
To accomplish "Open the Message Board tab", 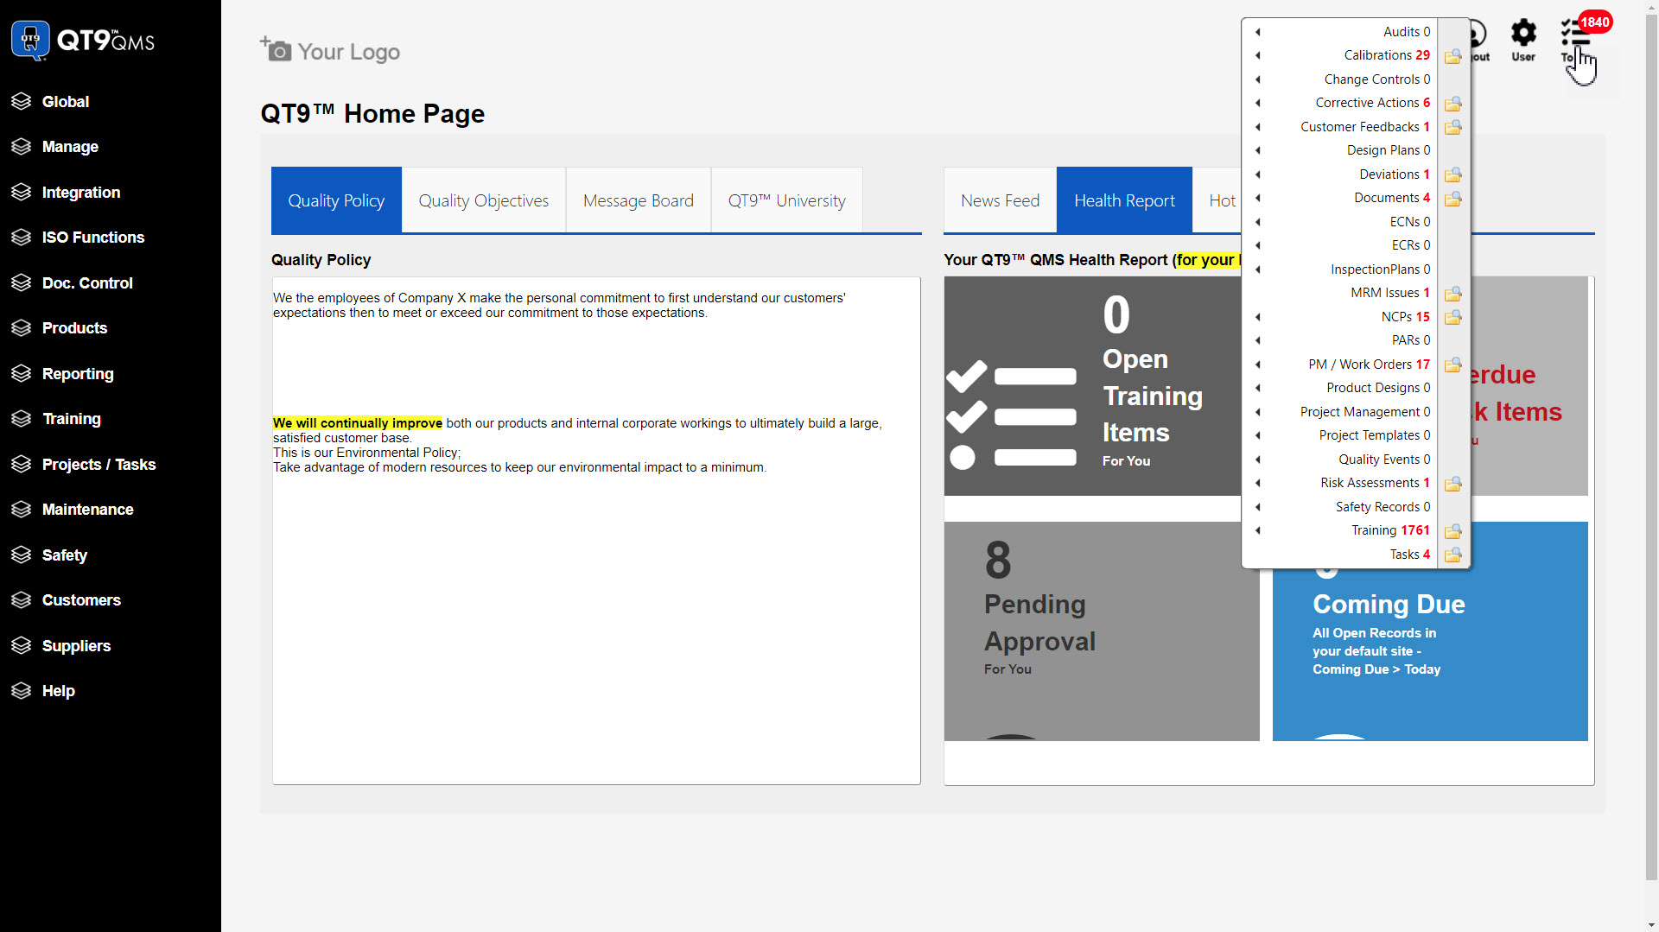I will tap(639, 200).
